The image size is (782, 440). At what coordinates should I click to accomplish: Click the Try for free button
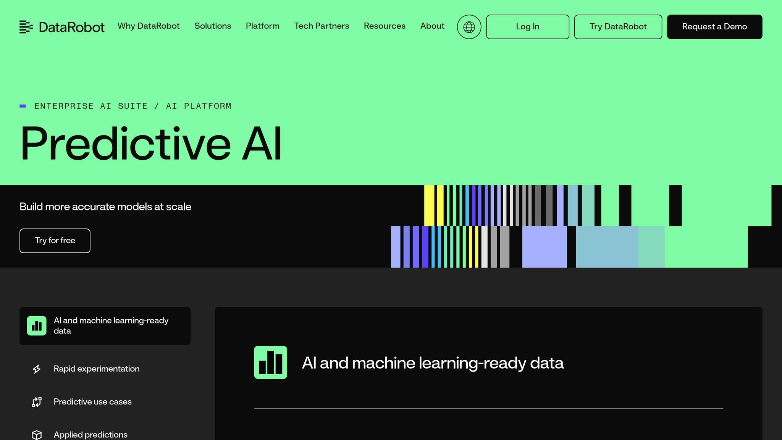(55, 241)
